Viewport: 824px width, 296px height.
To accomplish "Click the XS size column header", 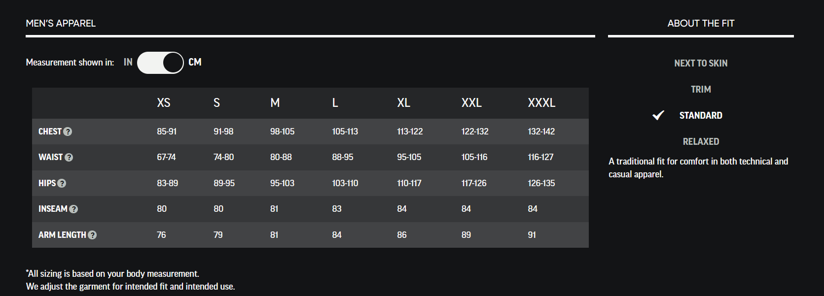I will 164,102.
